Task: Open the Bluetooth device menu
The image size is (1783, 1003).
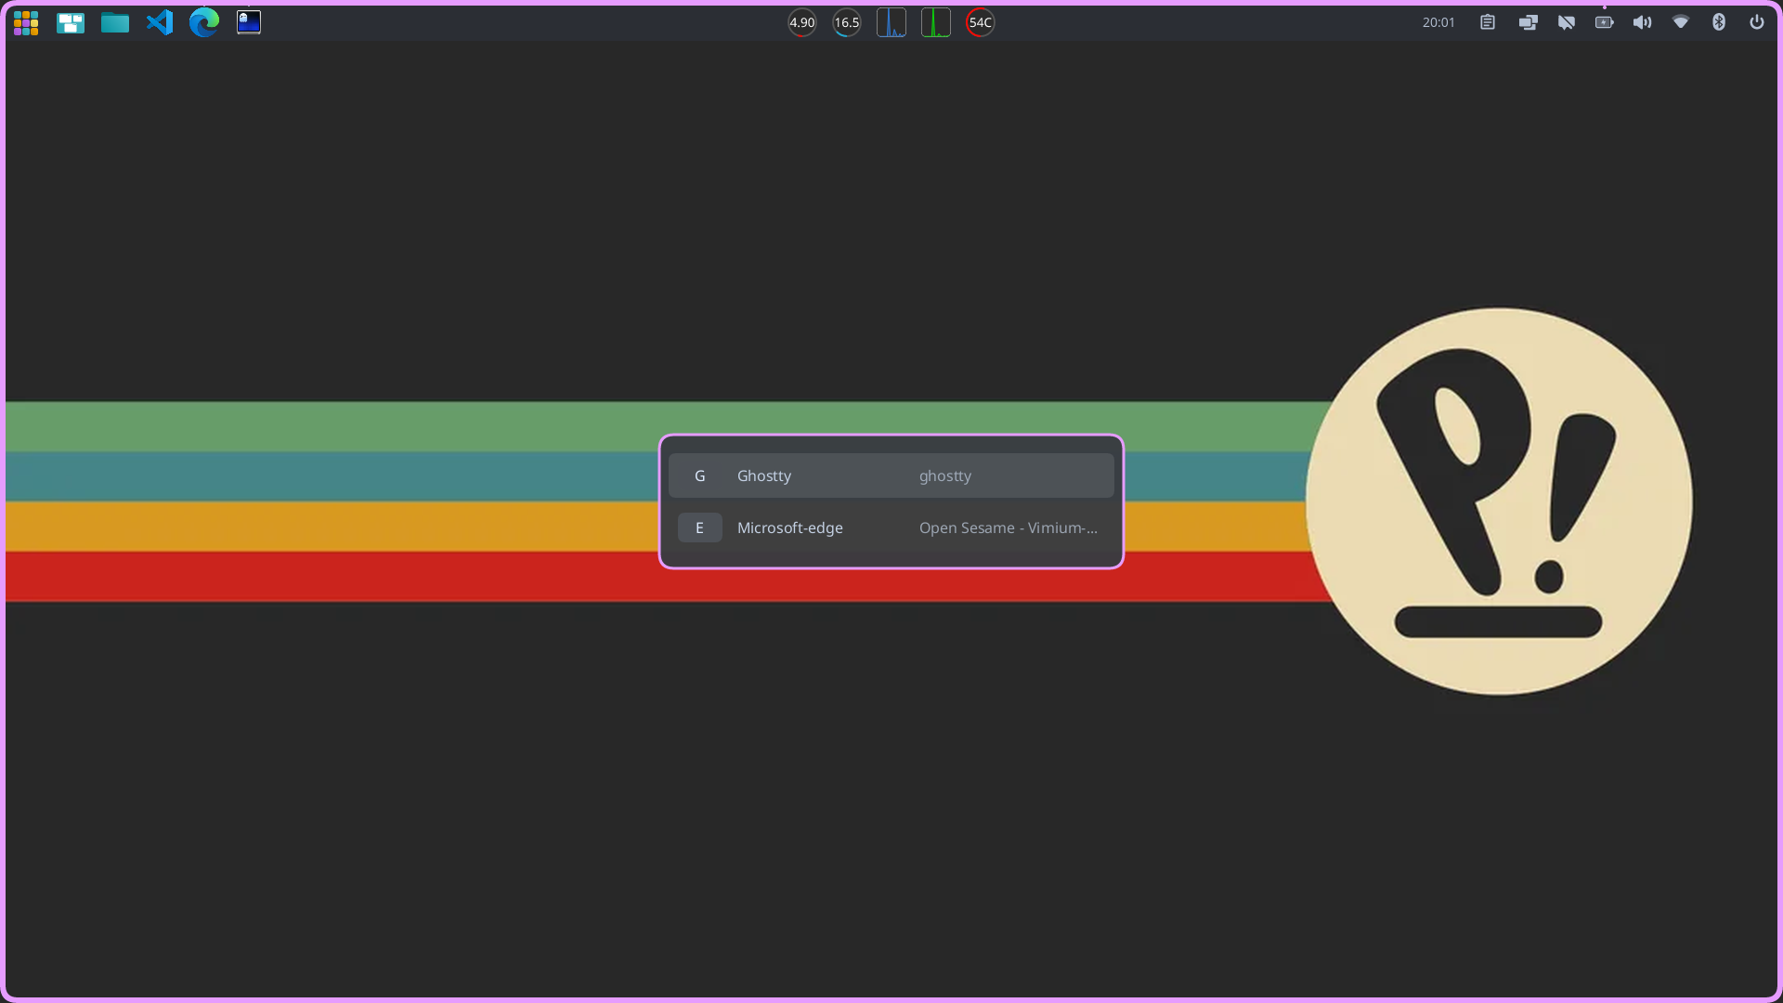Action: pos(1719,22)
